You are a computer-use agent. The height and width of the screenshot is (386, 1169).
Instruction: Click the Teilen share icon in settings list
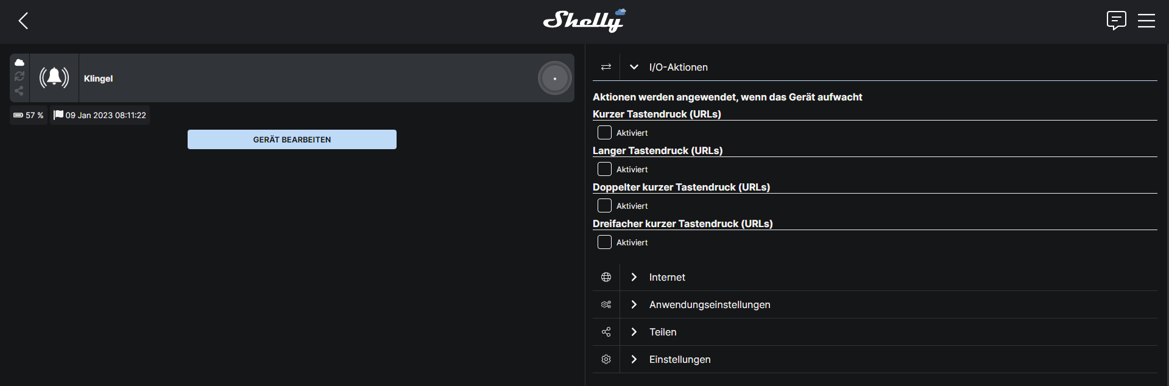pos(606,332)
